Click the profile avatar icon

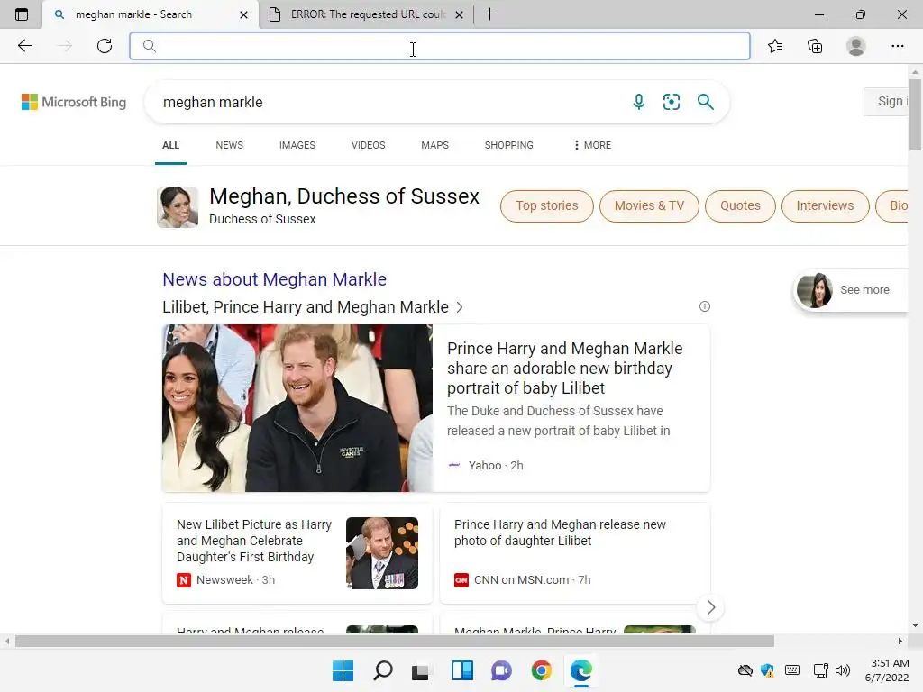pos(856,46)
